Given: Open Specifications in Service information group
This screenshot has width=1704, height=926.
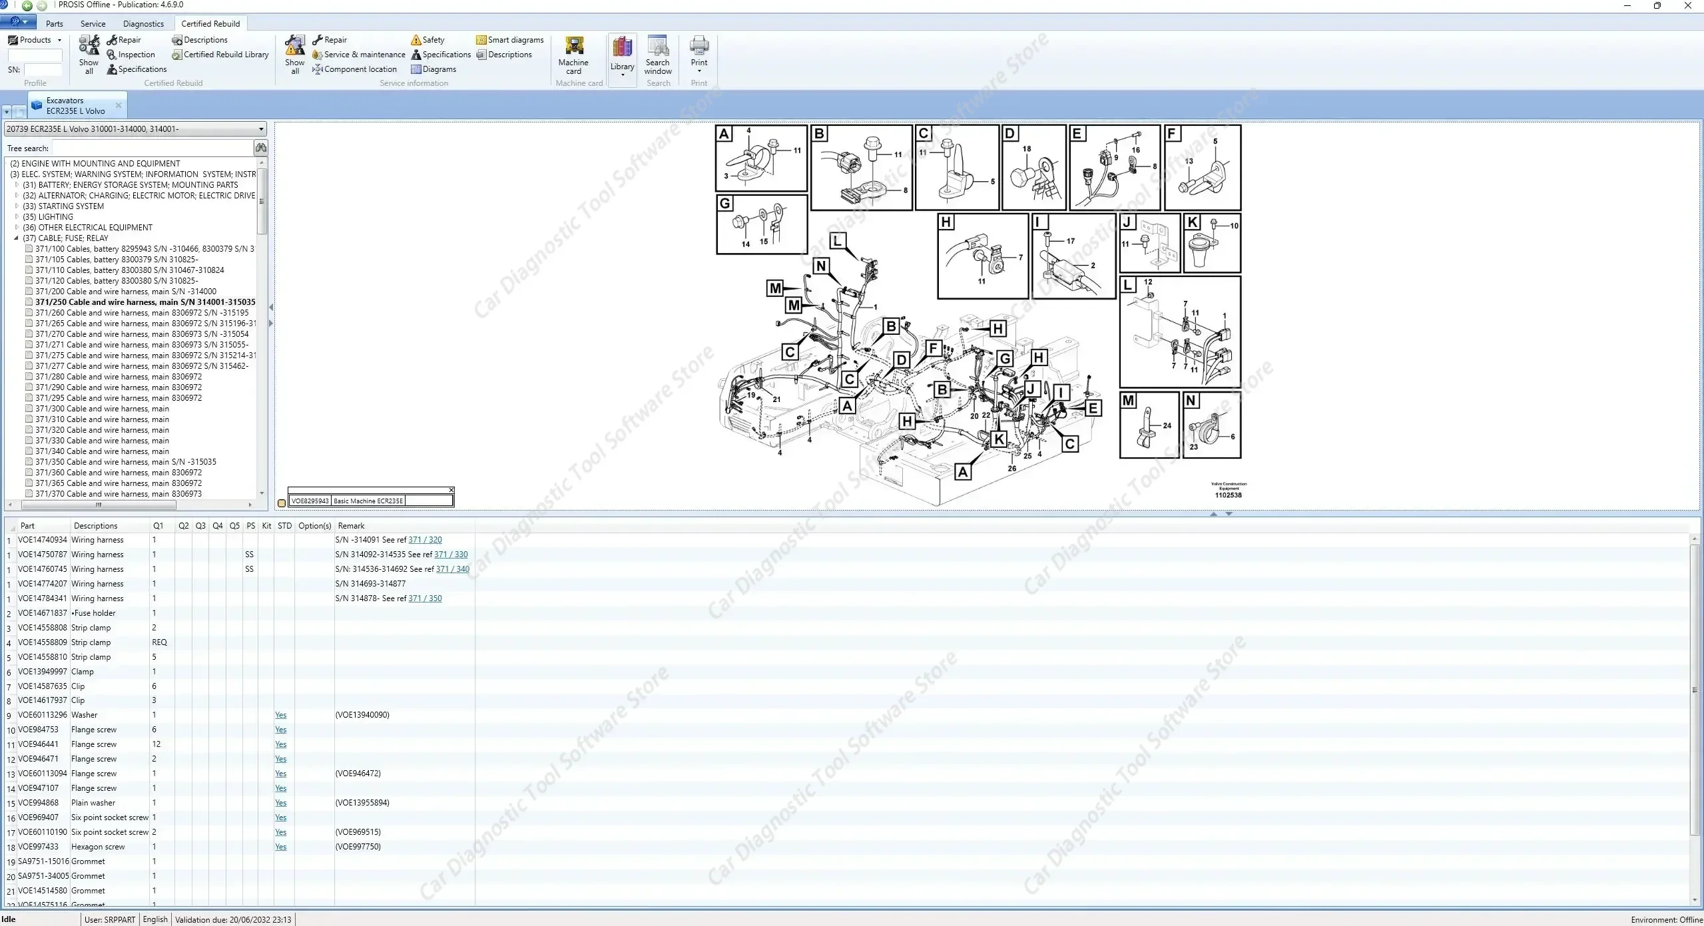Looking at the screenshot, I should (x=441, y=55).
